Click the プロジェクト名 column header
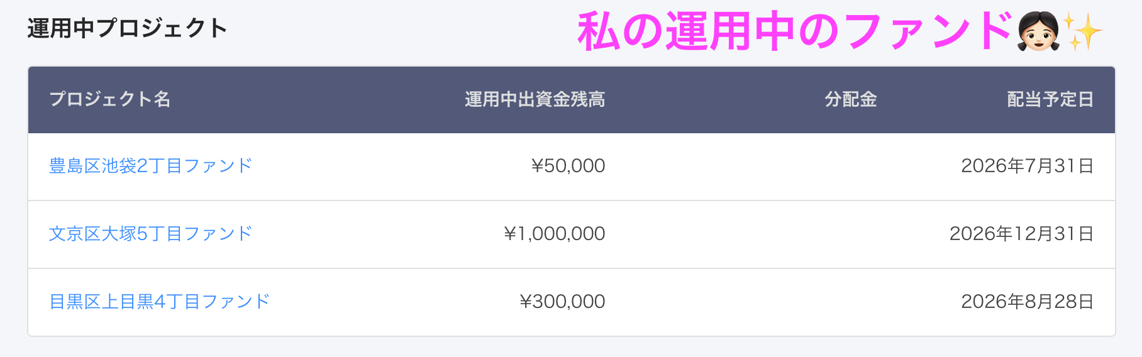This screenshot has height=357, width=1142. pos(110,99)
